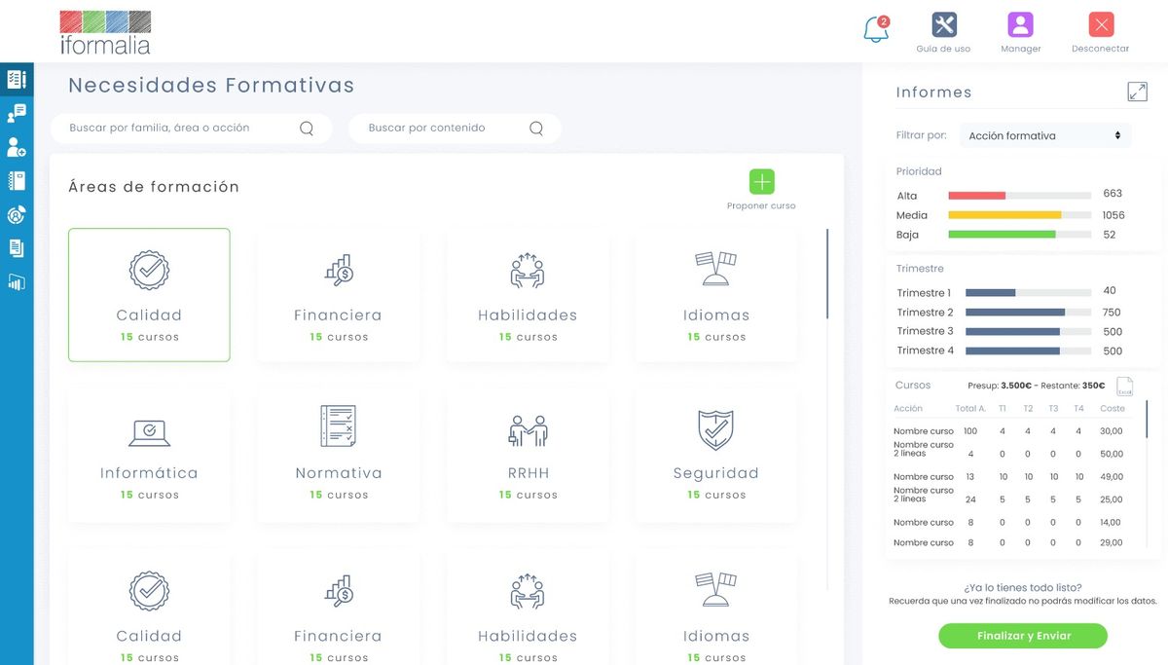Click the iformalia logo

pos(104,32)
